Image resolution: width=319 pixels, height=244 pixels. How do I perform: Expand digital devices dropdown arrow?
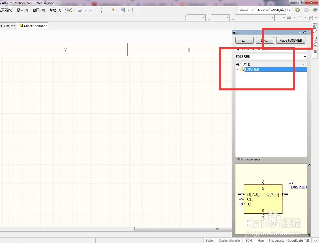[107, 10]
